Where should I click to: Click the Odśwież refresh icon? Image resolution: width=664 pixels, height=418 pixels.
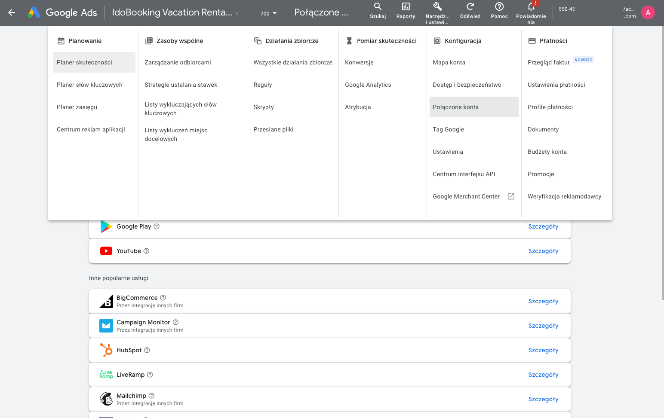click(470, 6)
